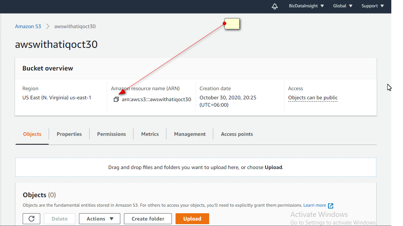Open the Metrics tab

click(150, 134)
